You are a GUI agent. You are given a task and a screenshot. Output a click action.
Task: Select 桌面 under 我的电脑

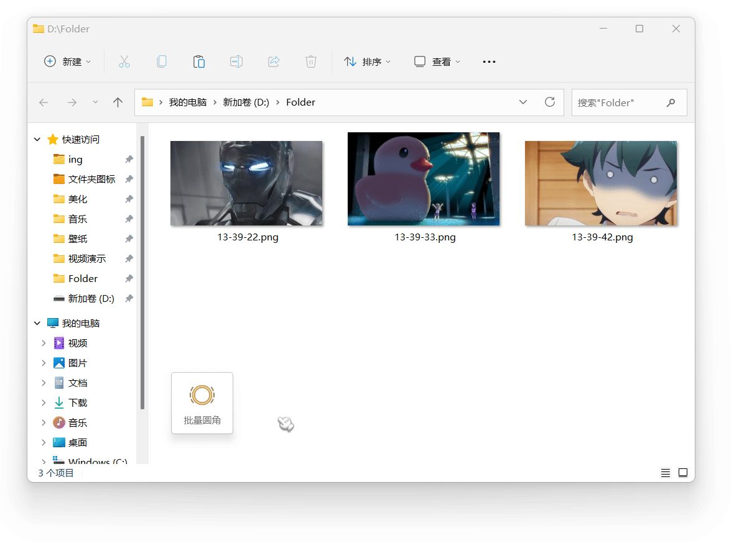coord(78,442)
